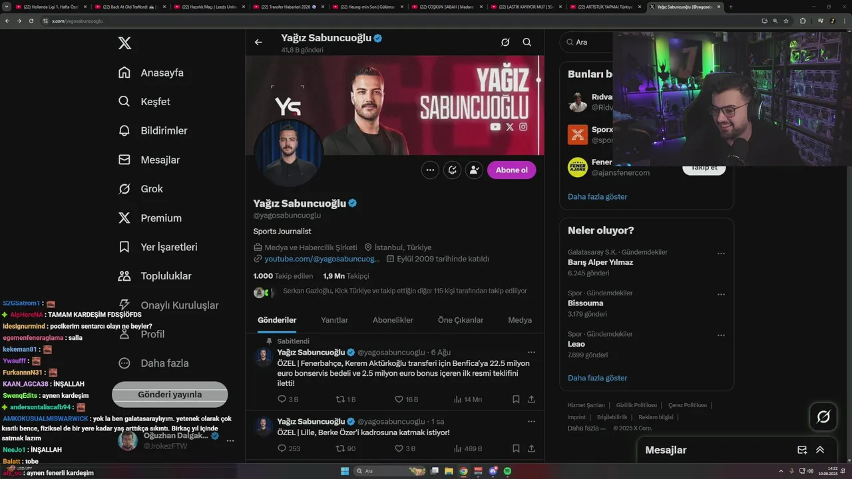
Task: Open Bildirimler notifications
Action: [152, 130]
